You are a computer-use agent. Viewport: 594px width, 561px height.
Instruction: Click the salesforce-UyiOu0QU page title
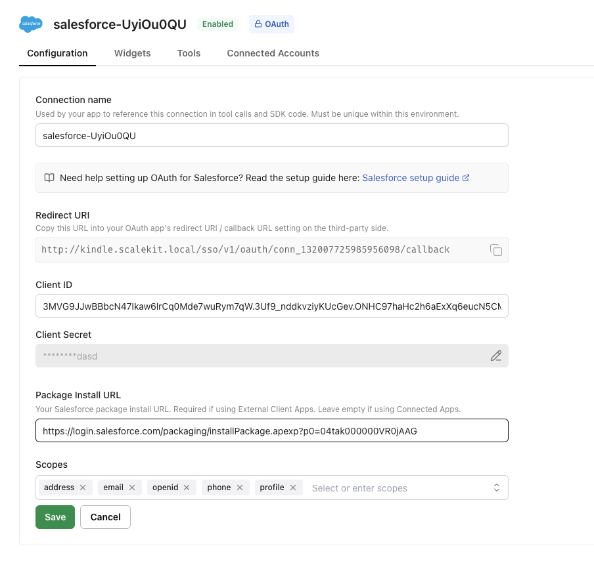click(120, 24)
